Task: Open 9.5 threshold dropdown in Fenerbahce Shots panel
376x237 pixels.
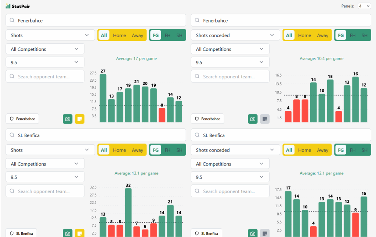Action: click(45, 62)
